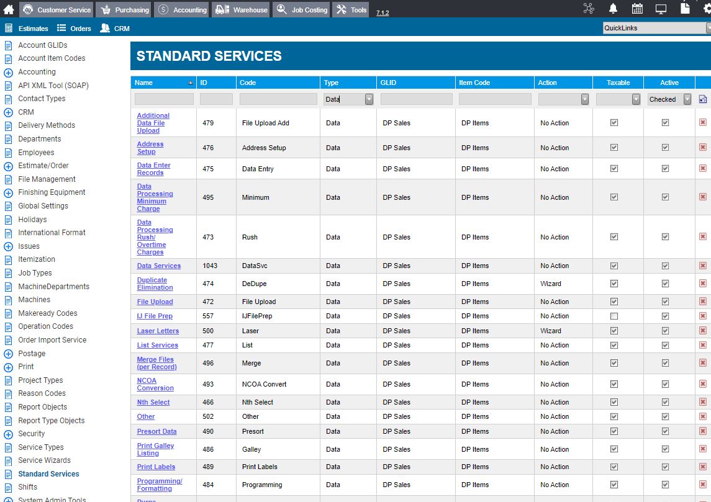Click the GLID filter input field
Screen dimensions: 711x502
point(416,99)
